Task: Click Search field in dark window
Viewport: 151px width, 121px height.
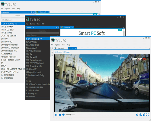Action: tap(42, 31)
